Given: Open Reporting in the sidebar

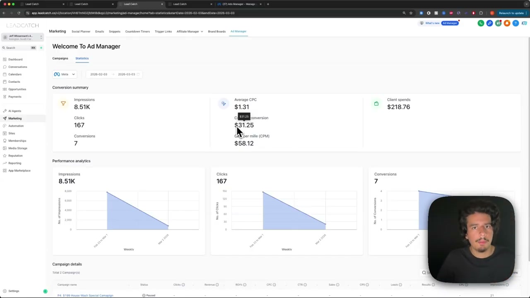Looking at the screenshot, I should point(14,163).
